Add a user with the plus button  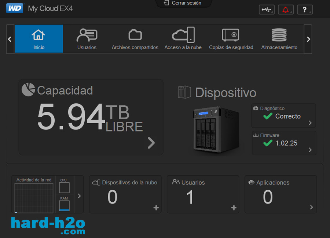coord(234,208)
